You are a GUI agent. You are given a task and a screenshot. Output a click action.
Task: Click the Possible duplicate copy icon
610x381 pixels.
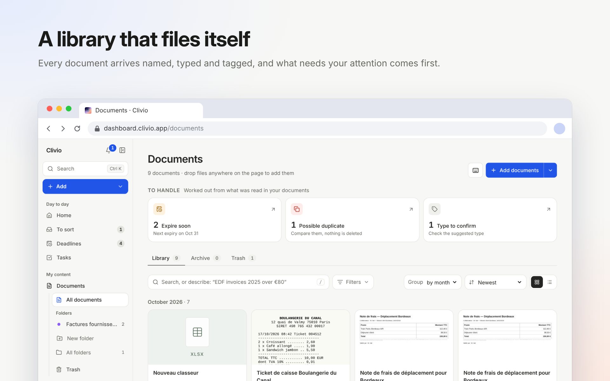click(x=297, y=209)
